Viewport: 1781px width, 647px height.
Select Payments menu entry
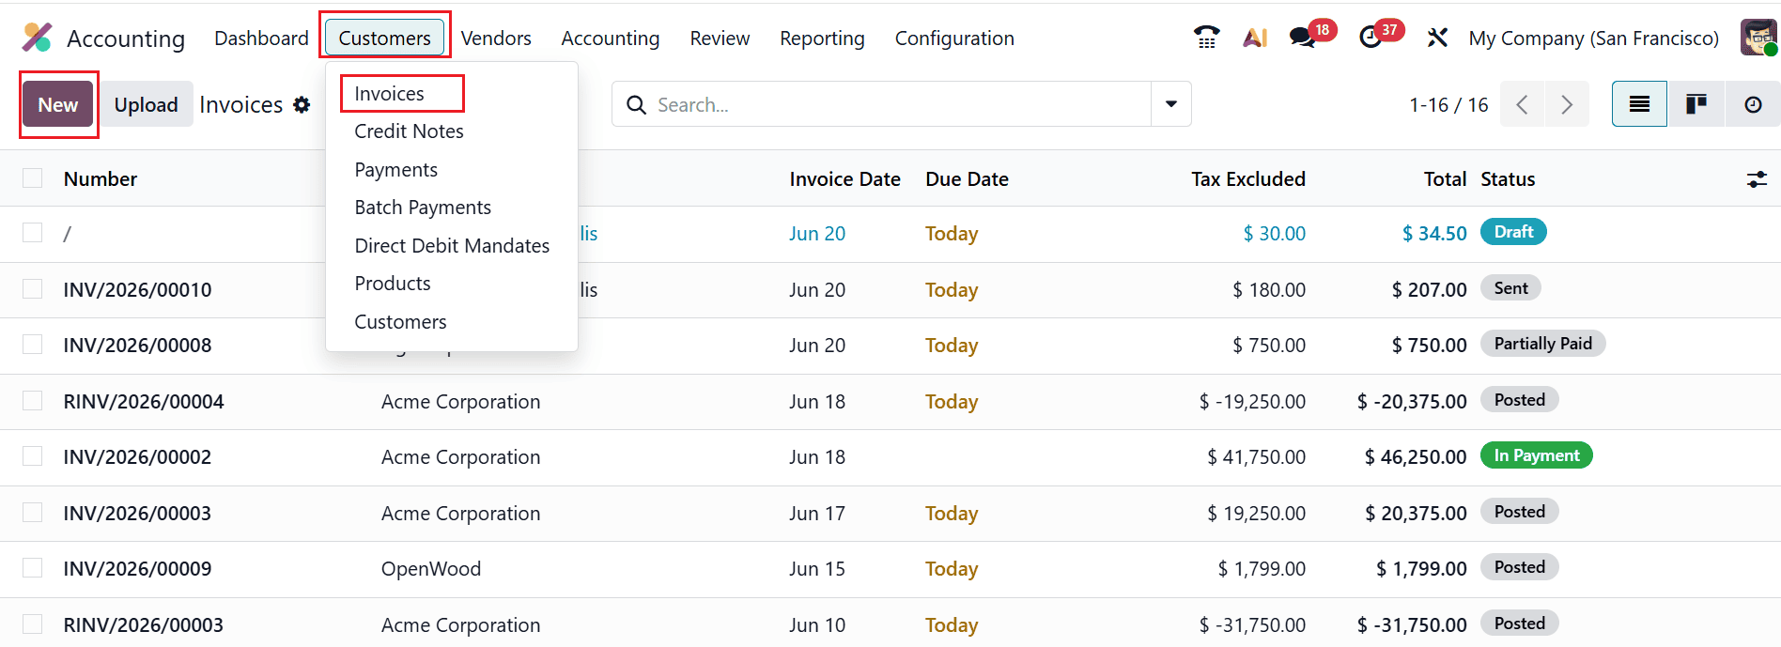(x=395, y=170)
